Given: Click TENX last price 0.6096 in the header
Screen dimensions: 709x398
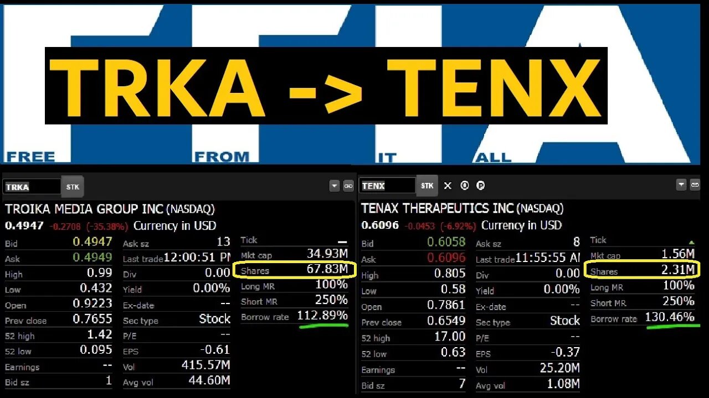Looking at the screenshot, I should point(380,225).
